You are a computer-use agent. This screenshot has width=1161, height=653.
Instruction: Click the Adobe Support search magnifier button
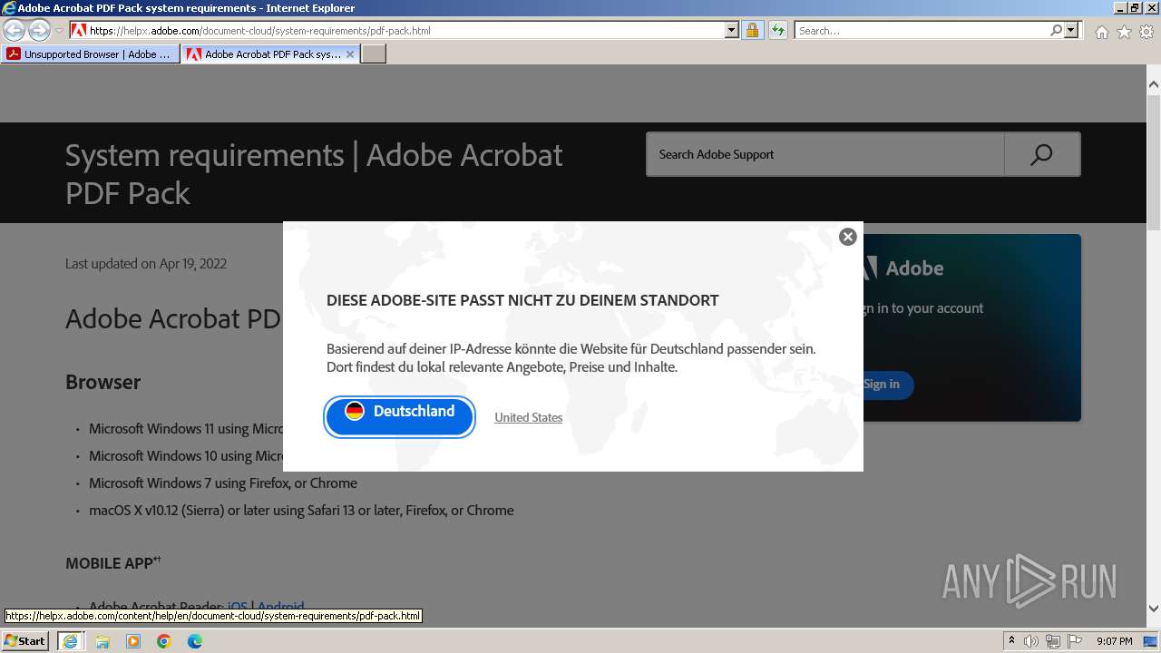pyautogui.click(x=1042, y=154)
